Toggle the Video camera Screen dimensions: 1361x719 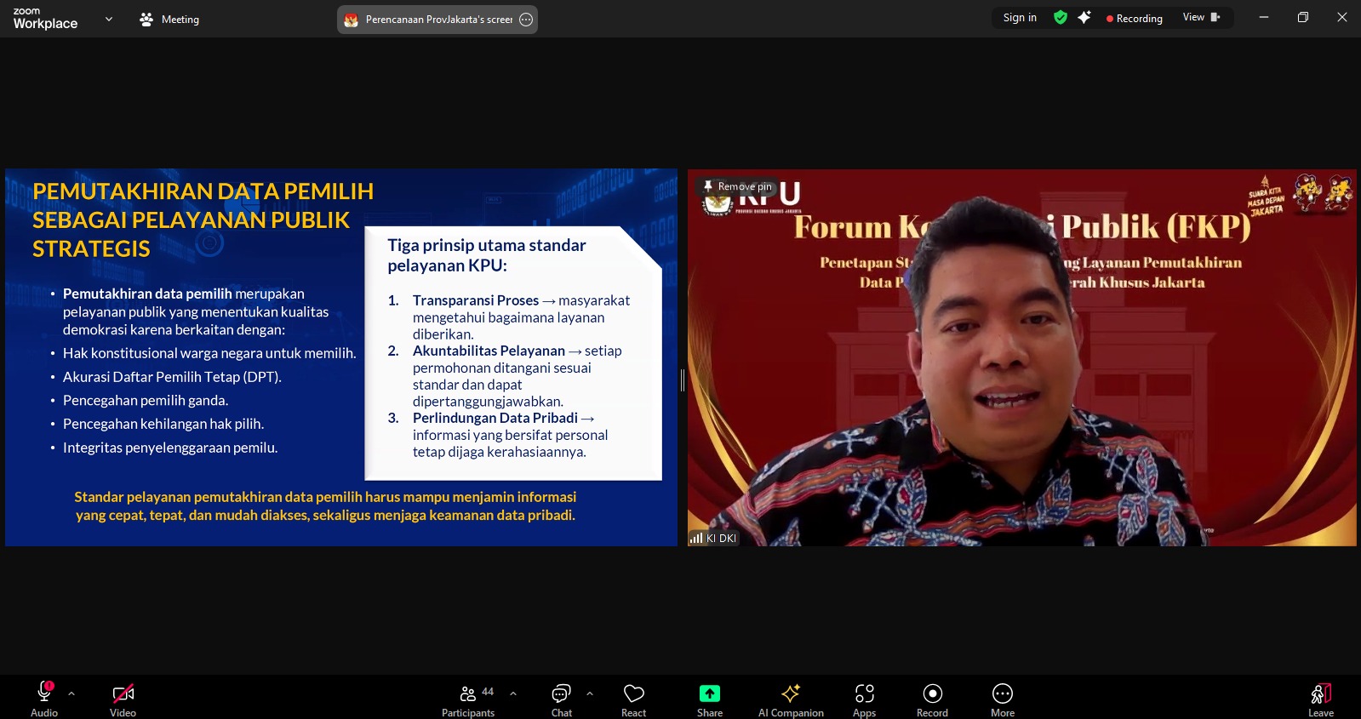[x=123, y=698]
